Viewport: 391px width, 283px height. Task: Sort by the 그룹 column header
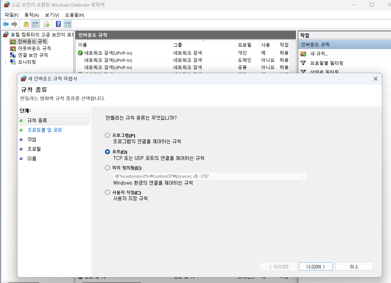(203, 45)
